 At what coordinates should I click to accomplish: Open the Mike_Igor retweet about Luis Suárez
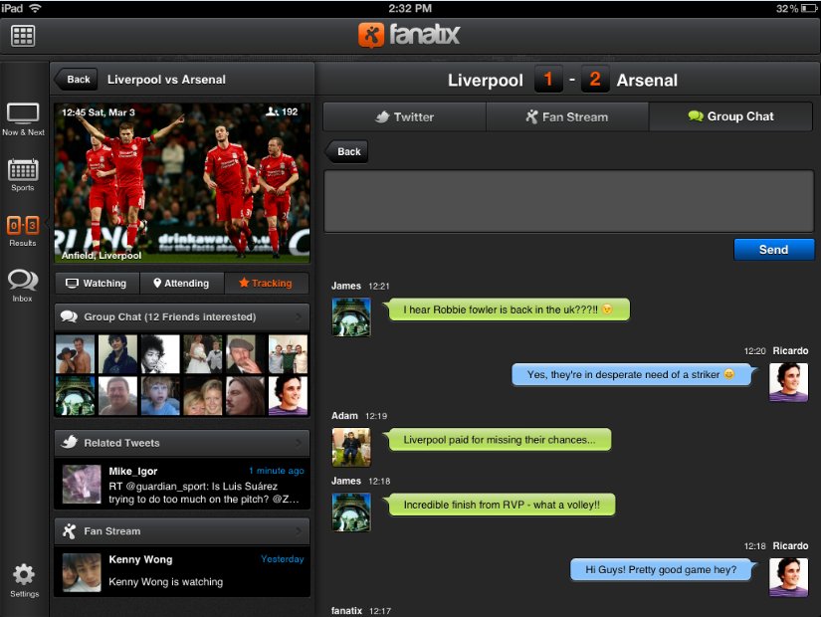coord(182,484)
